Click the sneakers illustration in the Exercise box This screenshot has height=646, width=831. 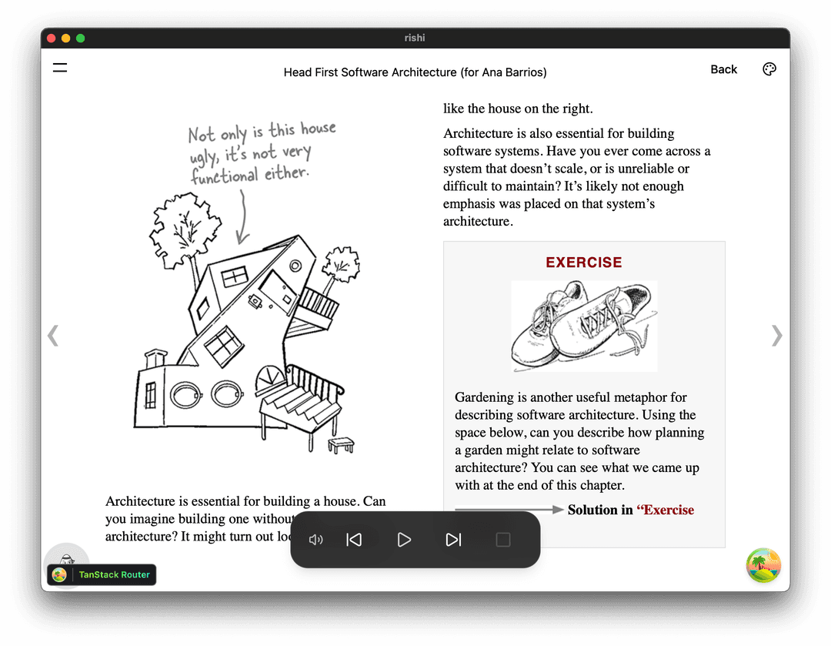point(584,326)
